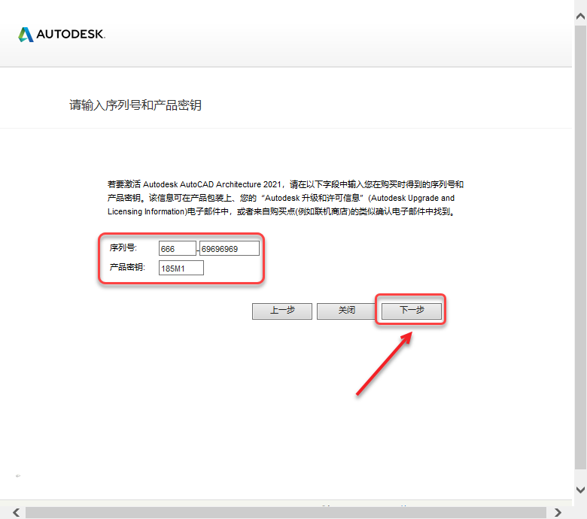Click the horizontal scrollbar right arrow
587x519 pixels.
558,512
